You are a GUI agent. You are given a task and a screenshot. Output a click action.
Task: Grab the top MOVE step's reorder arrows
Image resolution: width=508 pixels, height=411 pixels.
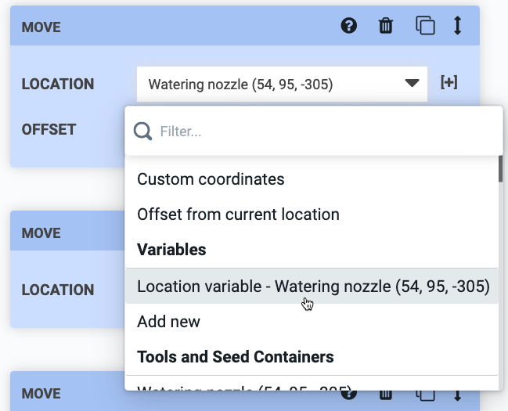coord(457,25)
